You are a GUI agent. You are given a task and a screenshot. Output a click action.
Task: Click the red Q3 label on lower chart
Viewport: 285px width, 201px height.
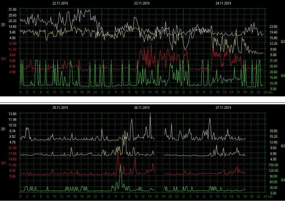pos(3,163)
